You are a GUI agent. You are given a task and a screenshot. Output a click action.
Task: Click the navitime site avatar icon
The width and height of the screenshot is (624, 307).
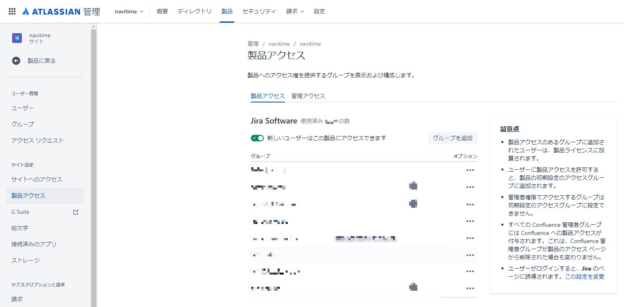17,38
